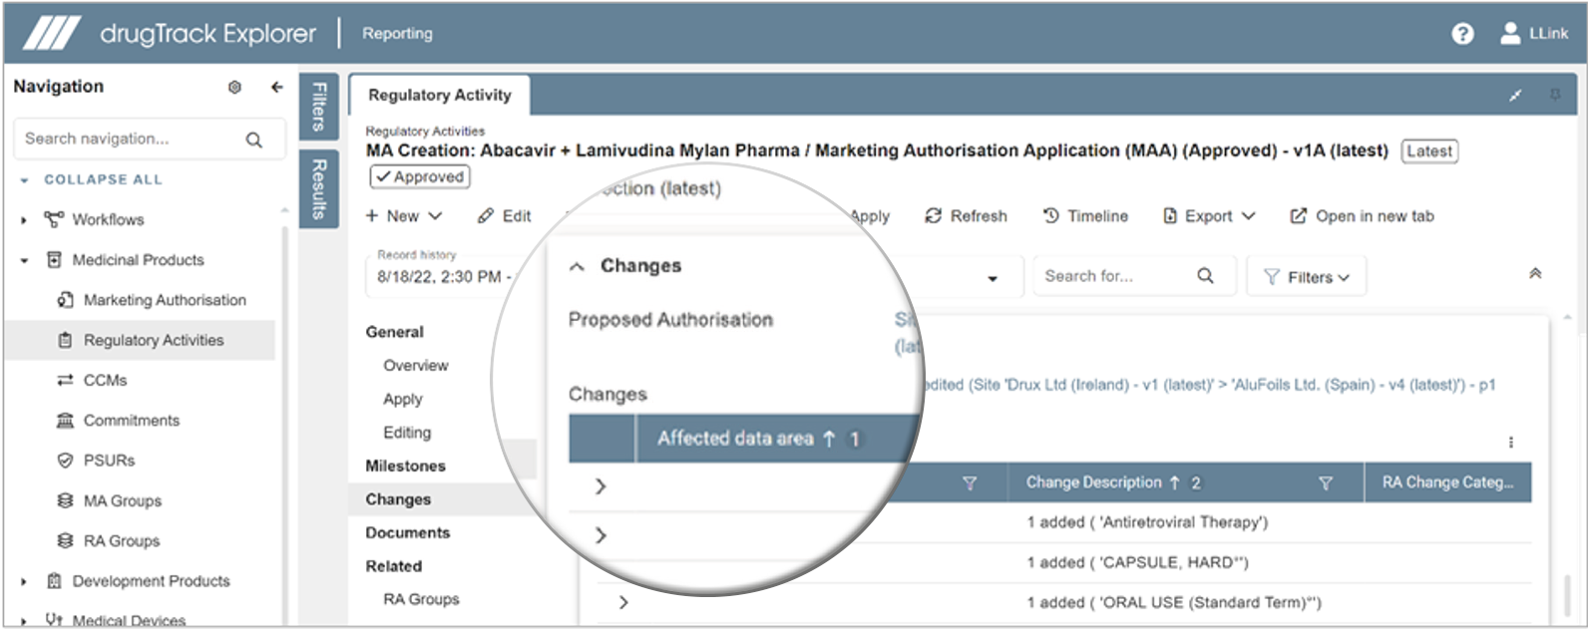The width and height of the screenshot is (1588, 629).
Task: Open the vertical Results tab
Action: pos(319,188)
